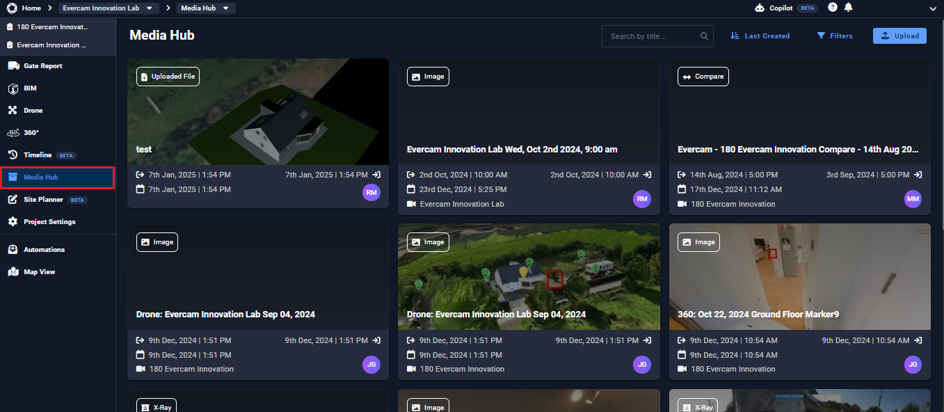
Task: Open the Evercam Innovation Lab project dropdown
Action: (x=109, y=8)
